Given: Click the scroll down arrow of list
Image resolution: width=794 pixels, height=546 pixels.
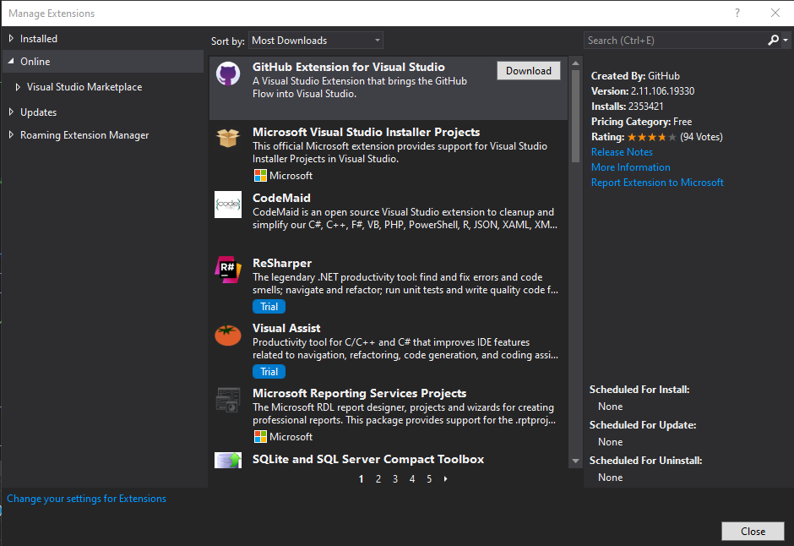Looking at the screenshot, I should 575,461.
